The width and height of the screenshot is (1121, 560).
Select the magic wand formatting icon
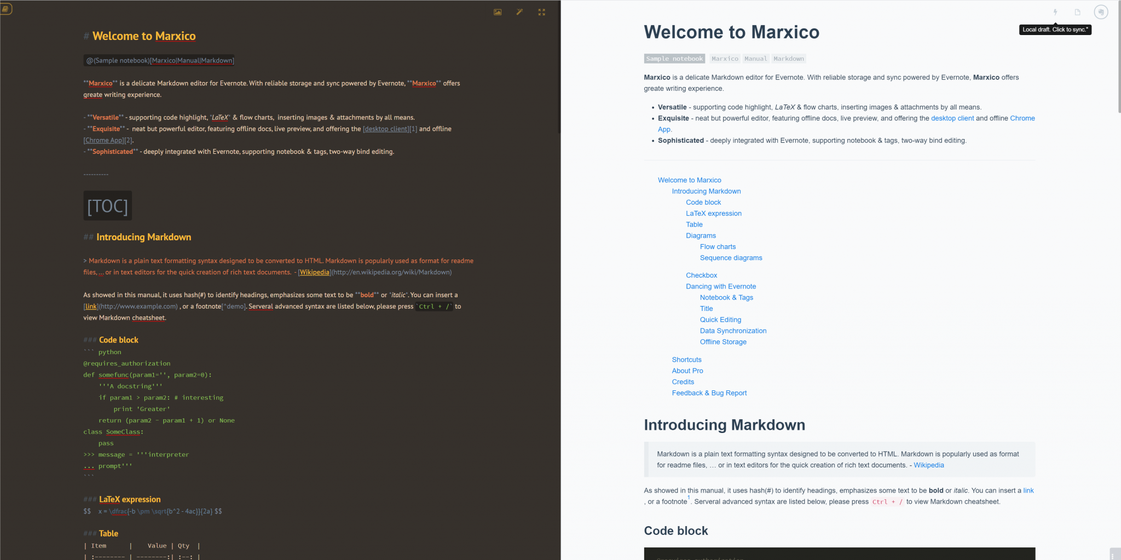tap(519, 11)
